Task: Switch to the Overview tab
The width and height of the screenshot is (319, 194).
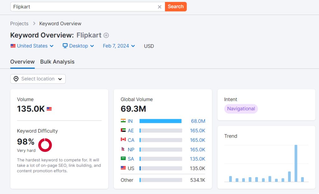Action: 22,62
